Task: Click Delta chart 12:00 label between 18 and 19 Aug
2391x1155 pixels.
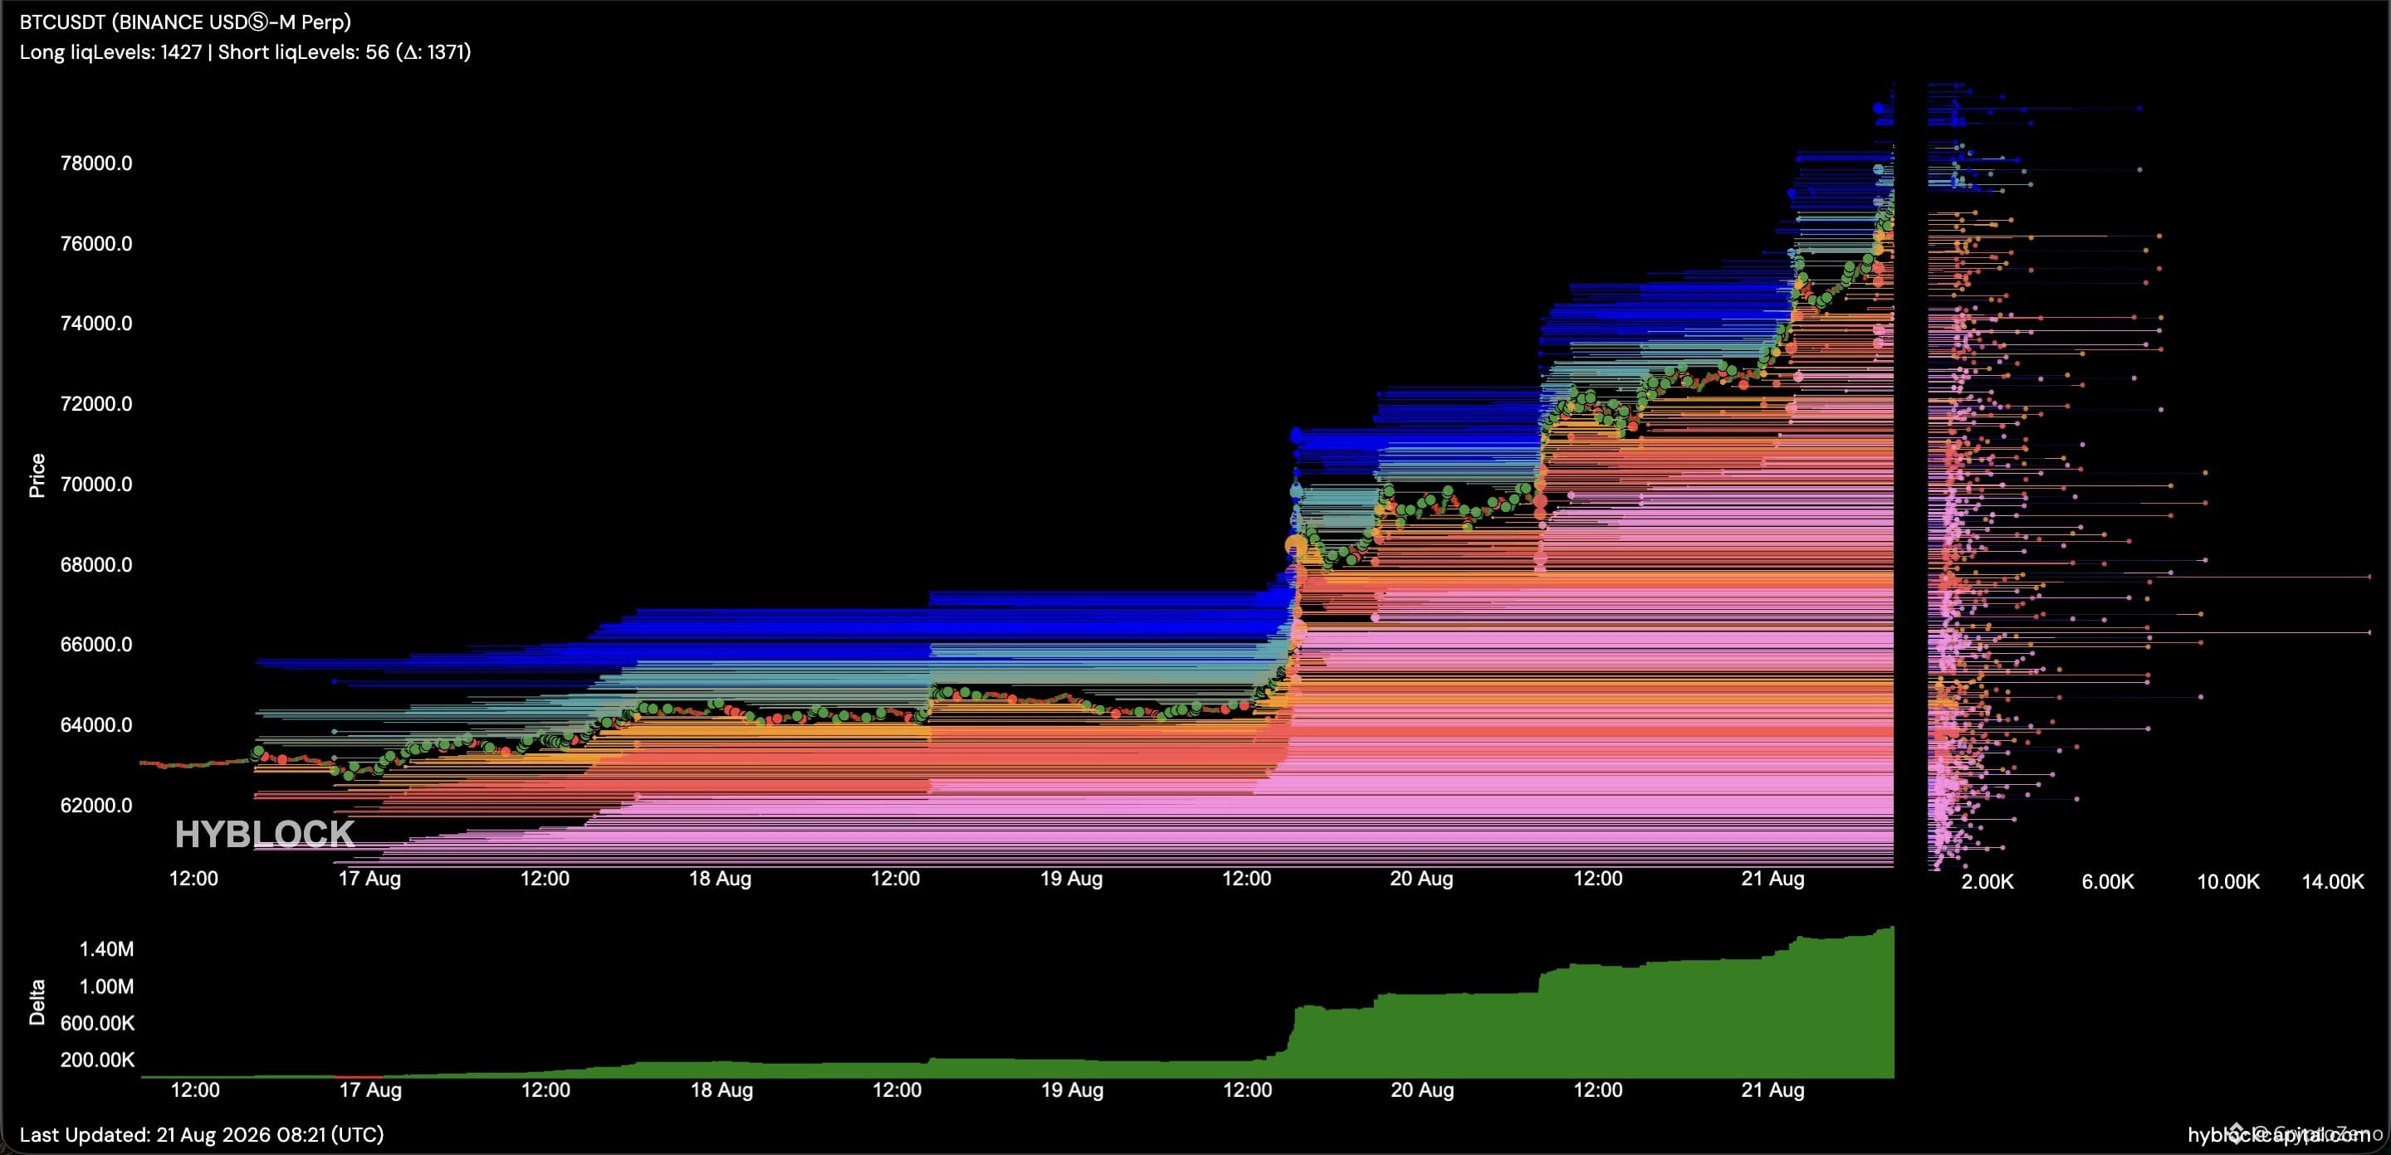Action: 897,1090
